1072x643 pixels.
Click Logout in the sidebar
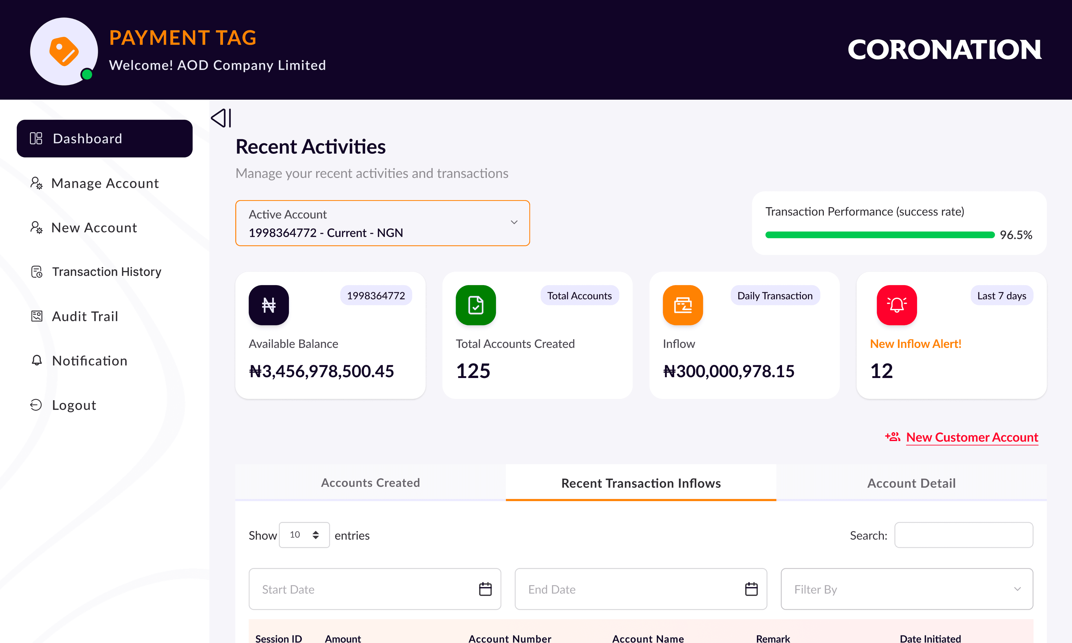pyautogui.click(x=74, y=405)
